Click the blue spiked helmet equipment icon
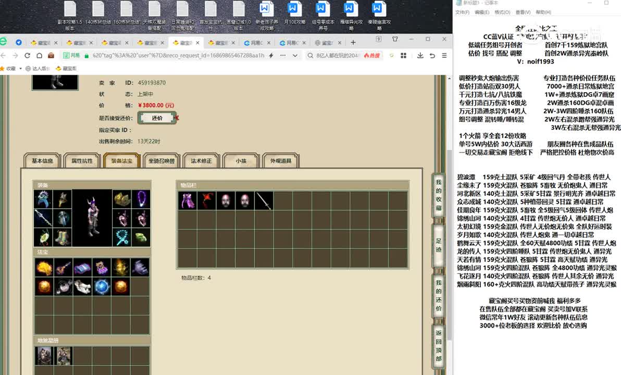The height and width of the screenshot is (375, 621). click(x=43, y=199)
